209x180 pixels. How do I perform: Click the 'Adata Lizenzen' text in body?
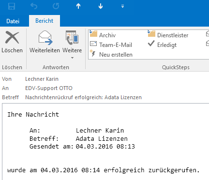[102, 138]
